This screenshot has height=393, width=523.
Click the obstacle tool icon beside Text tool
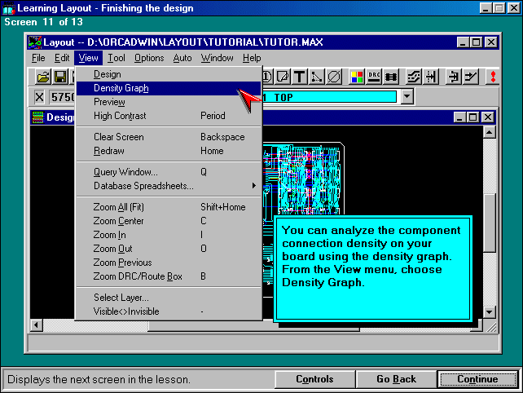[283, 77]
